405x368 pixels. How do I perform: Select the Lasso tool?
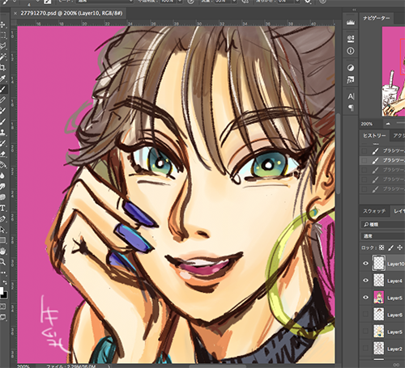click(x=3, y=46)
